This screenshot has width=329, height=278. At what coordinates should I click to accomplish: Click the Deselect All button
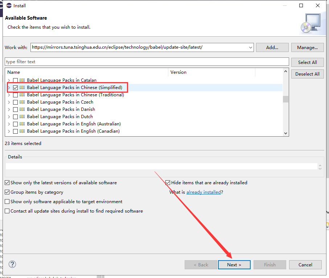[307, 74]
